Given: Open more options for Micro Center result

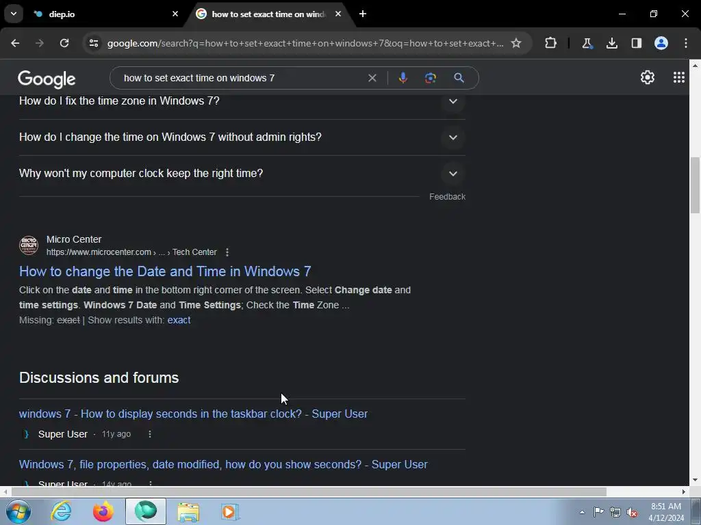Looking at the screenshot, I should coord(227,252).
